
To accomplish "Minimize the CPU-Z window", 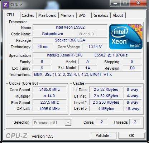I will tap(115, 3).
